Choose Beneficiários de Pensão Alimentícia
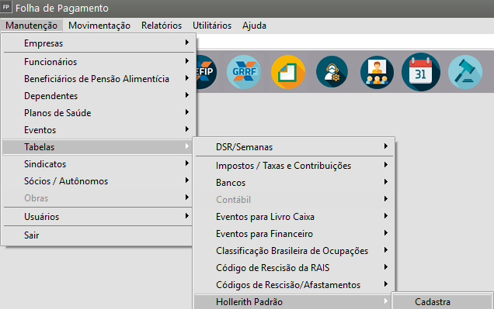The image size is (494, 309). click(98, 78)
